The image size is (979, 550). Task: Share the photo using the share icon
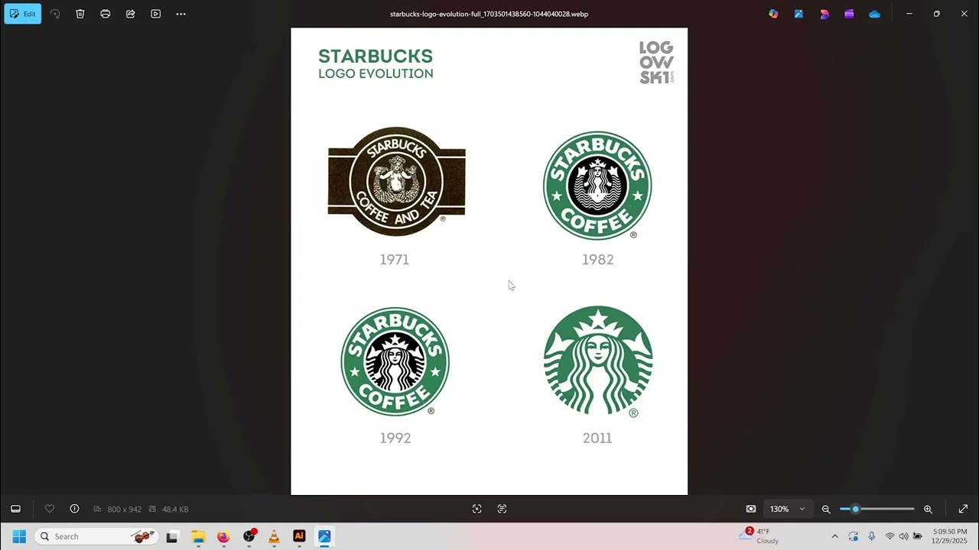131,14
